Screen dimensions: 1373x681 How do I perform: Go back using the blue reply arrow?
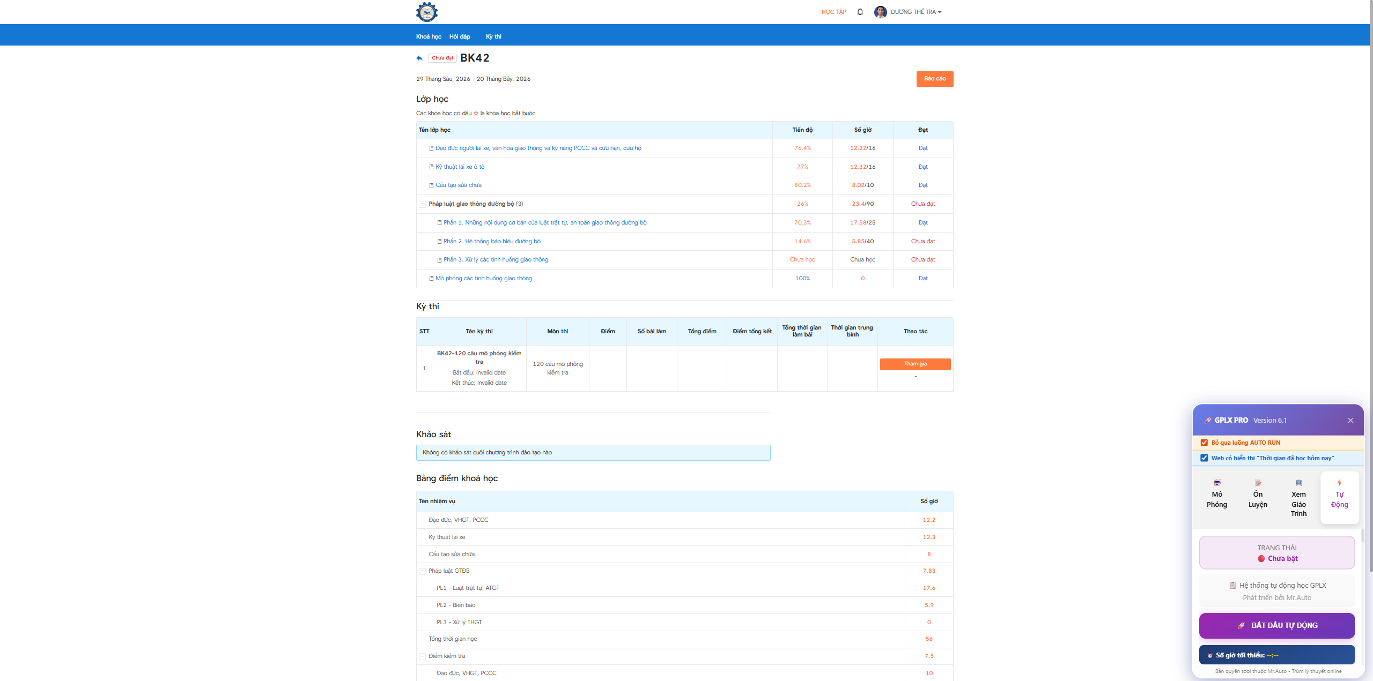tap(419, 58)
